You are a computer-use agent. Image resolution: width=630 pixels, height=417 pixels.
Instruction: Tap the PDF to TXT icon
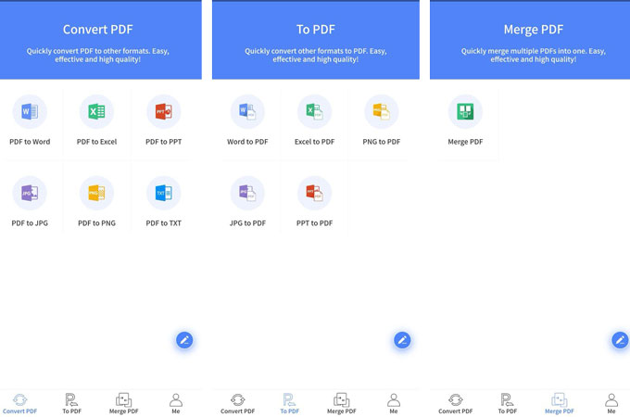click(164, 194)
